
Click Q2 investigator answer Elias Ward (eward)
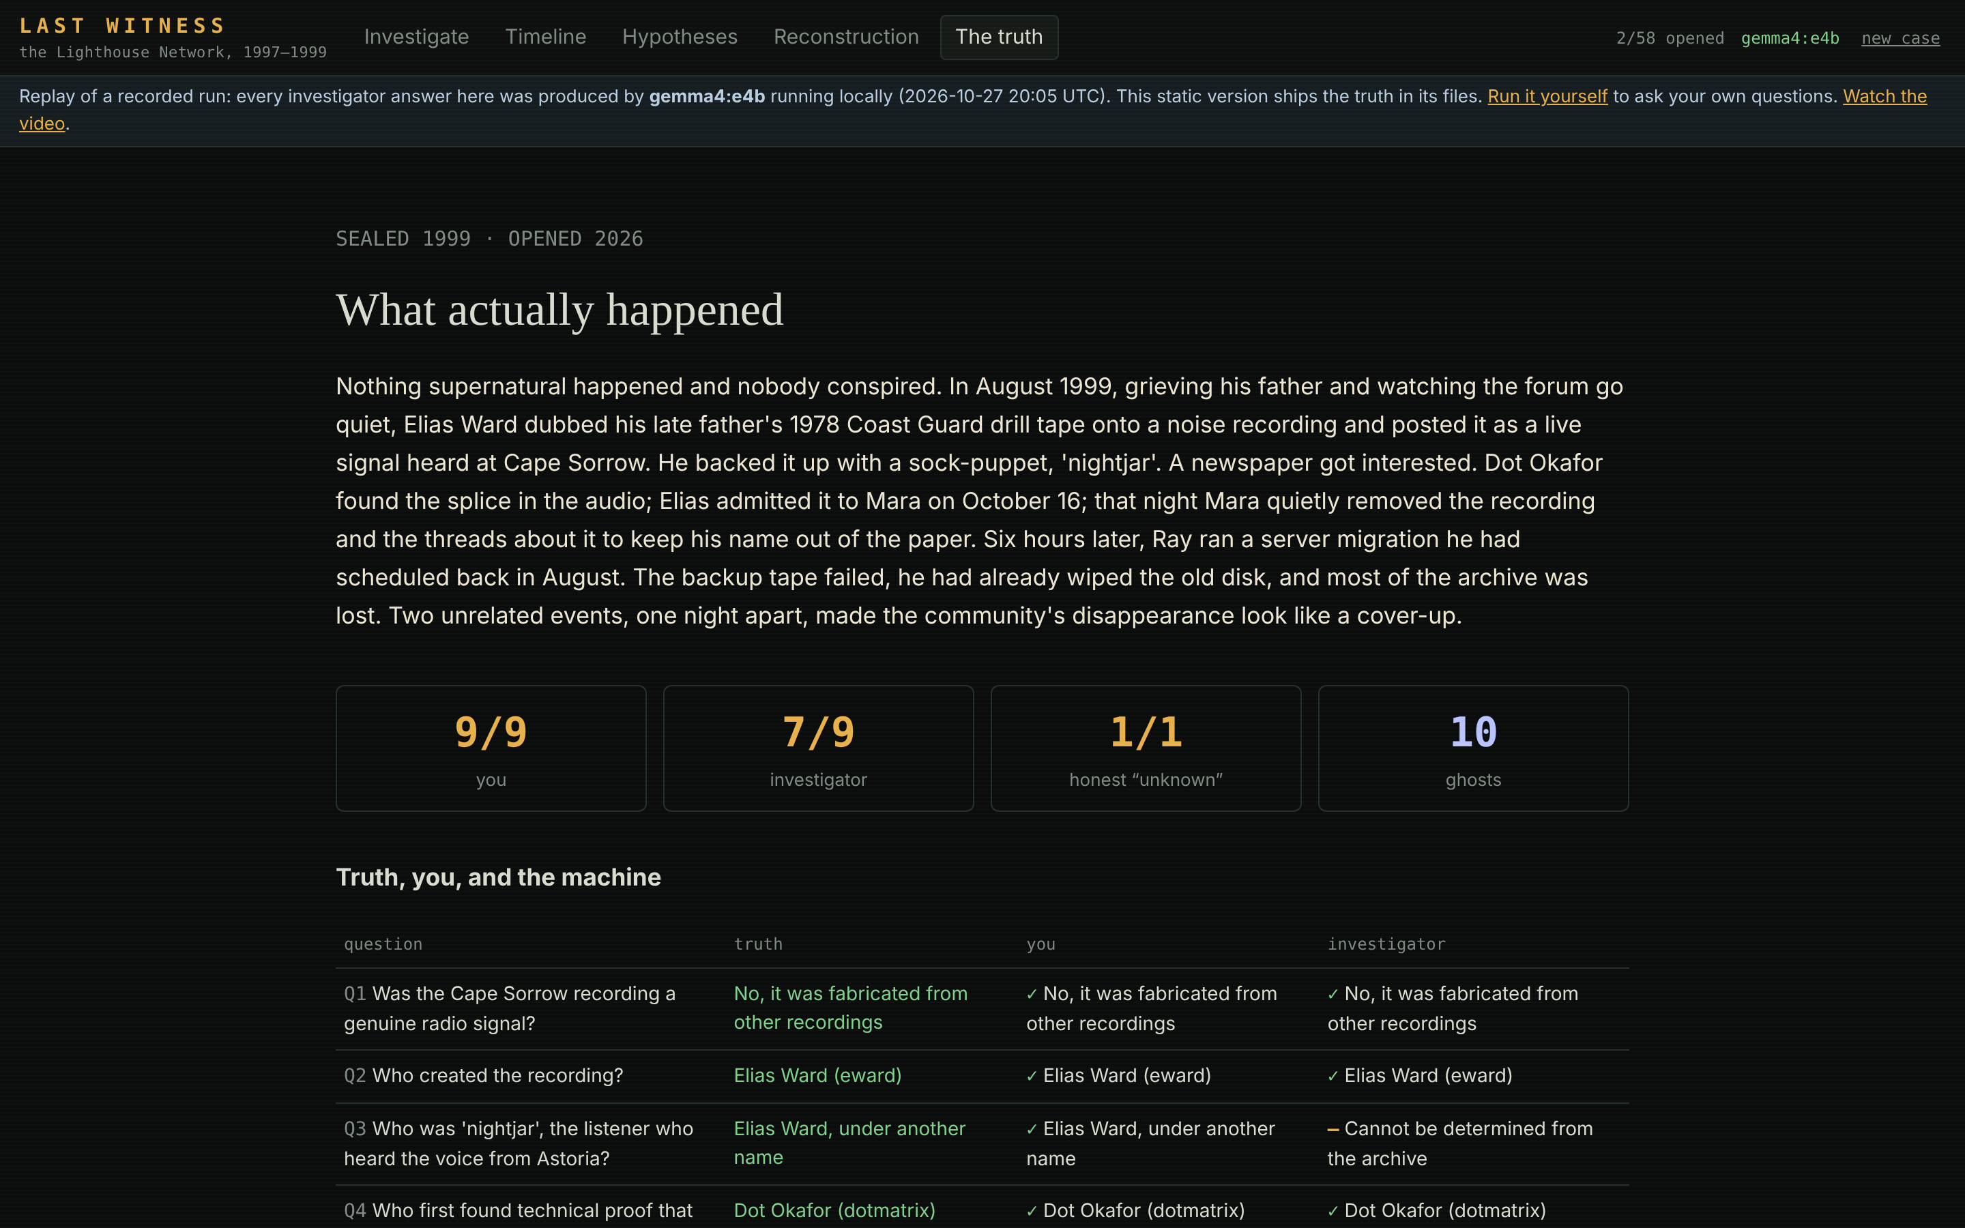tap(1420, 1075)
